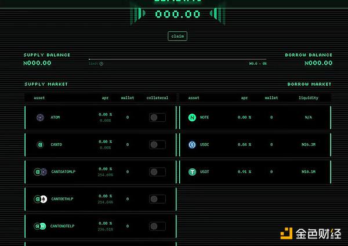Image resolution: width=348 pixels, height=246 pixels.
Task: Click the SUPPLY MARKET heading
Action: pyautogui.click(x=46, y=84)
